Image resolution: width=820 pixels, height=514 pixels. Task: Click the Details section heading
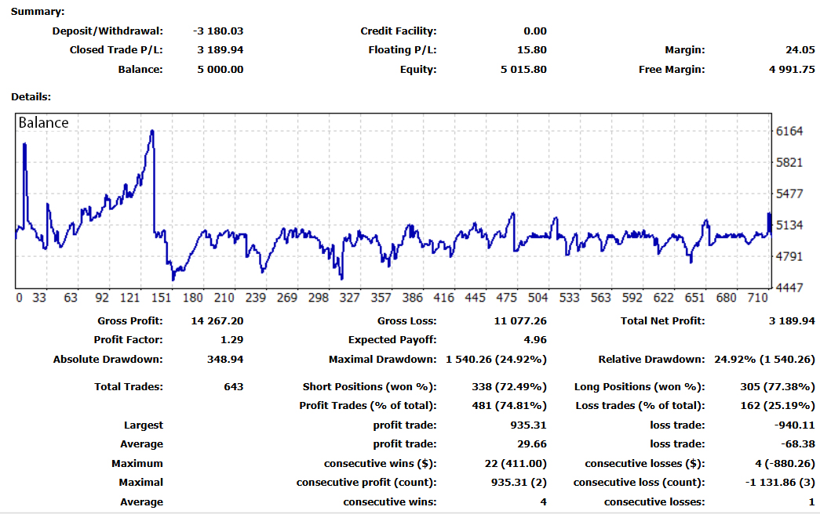31,97
